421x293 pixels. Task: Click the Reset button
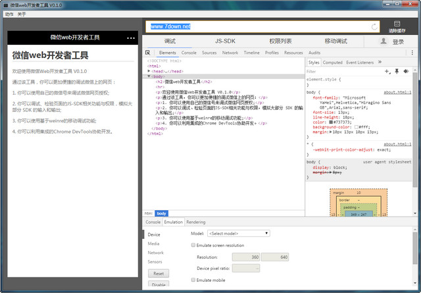coord(158,273)
